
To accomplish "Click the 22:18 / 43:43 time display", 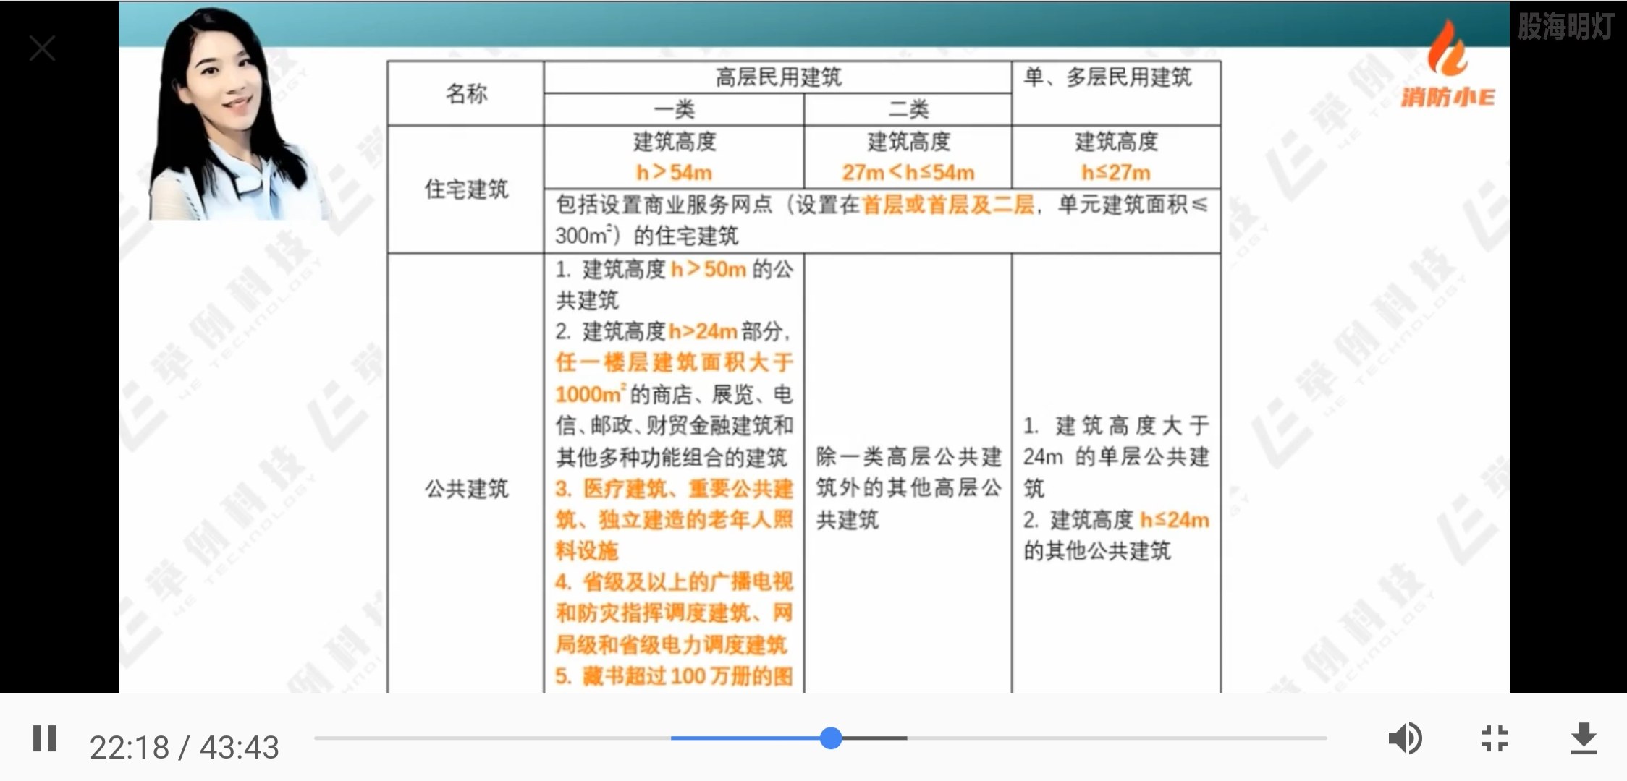I will click(x=184, y=748).
